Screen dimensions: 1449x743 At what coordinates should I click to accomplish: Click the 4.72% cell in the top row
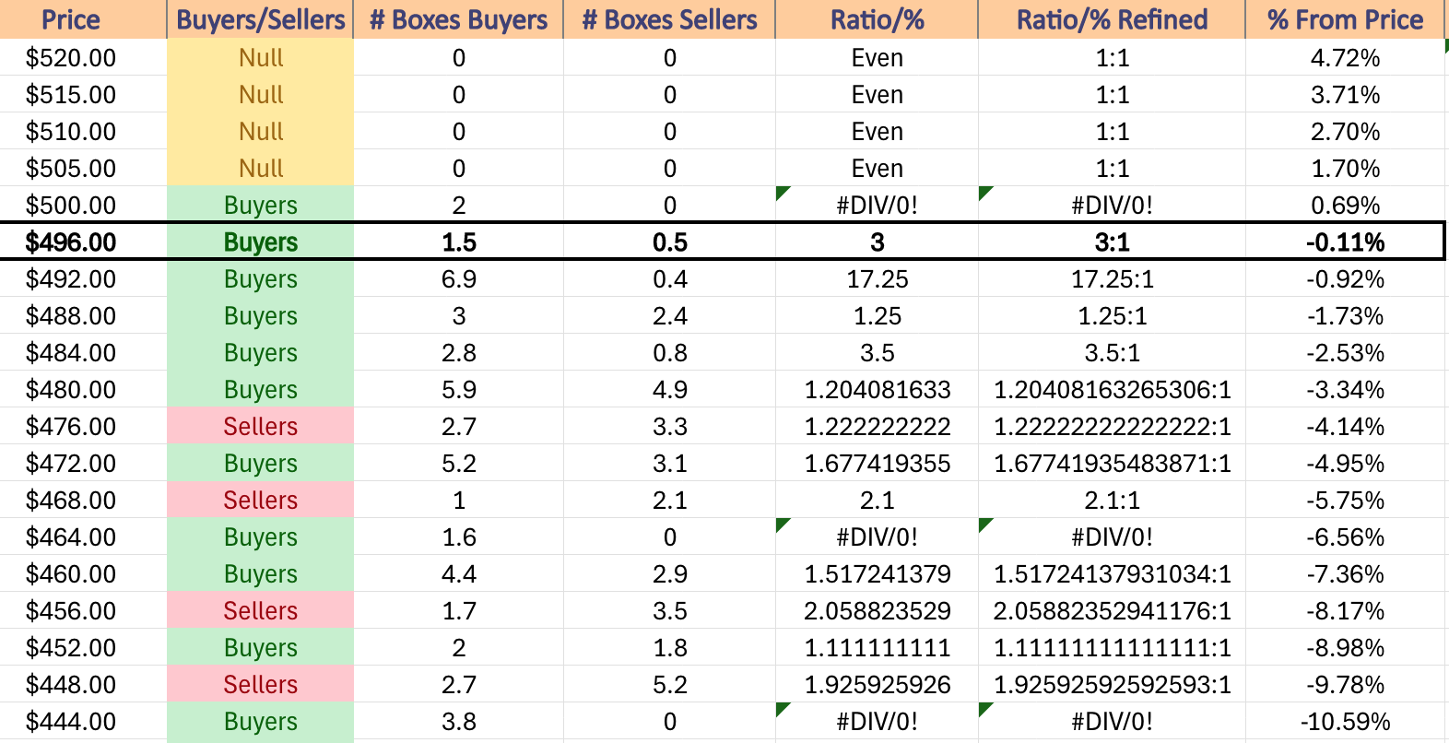(1345, 57)
